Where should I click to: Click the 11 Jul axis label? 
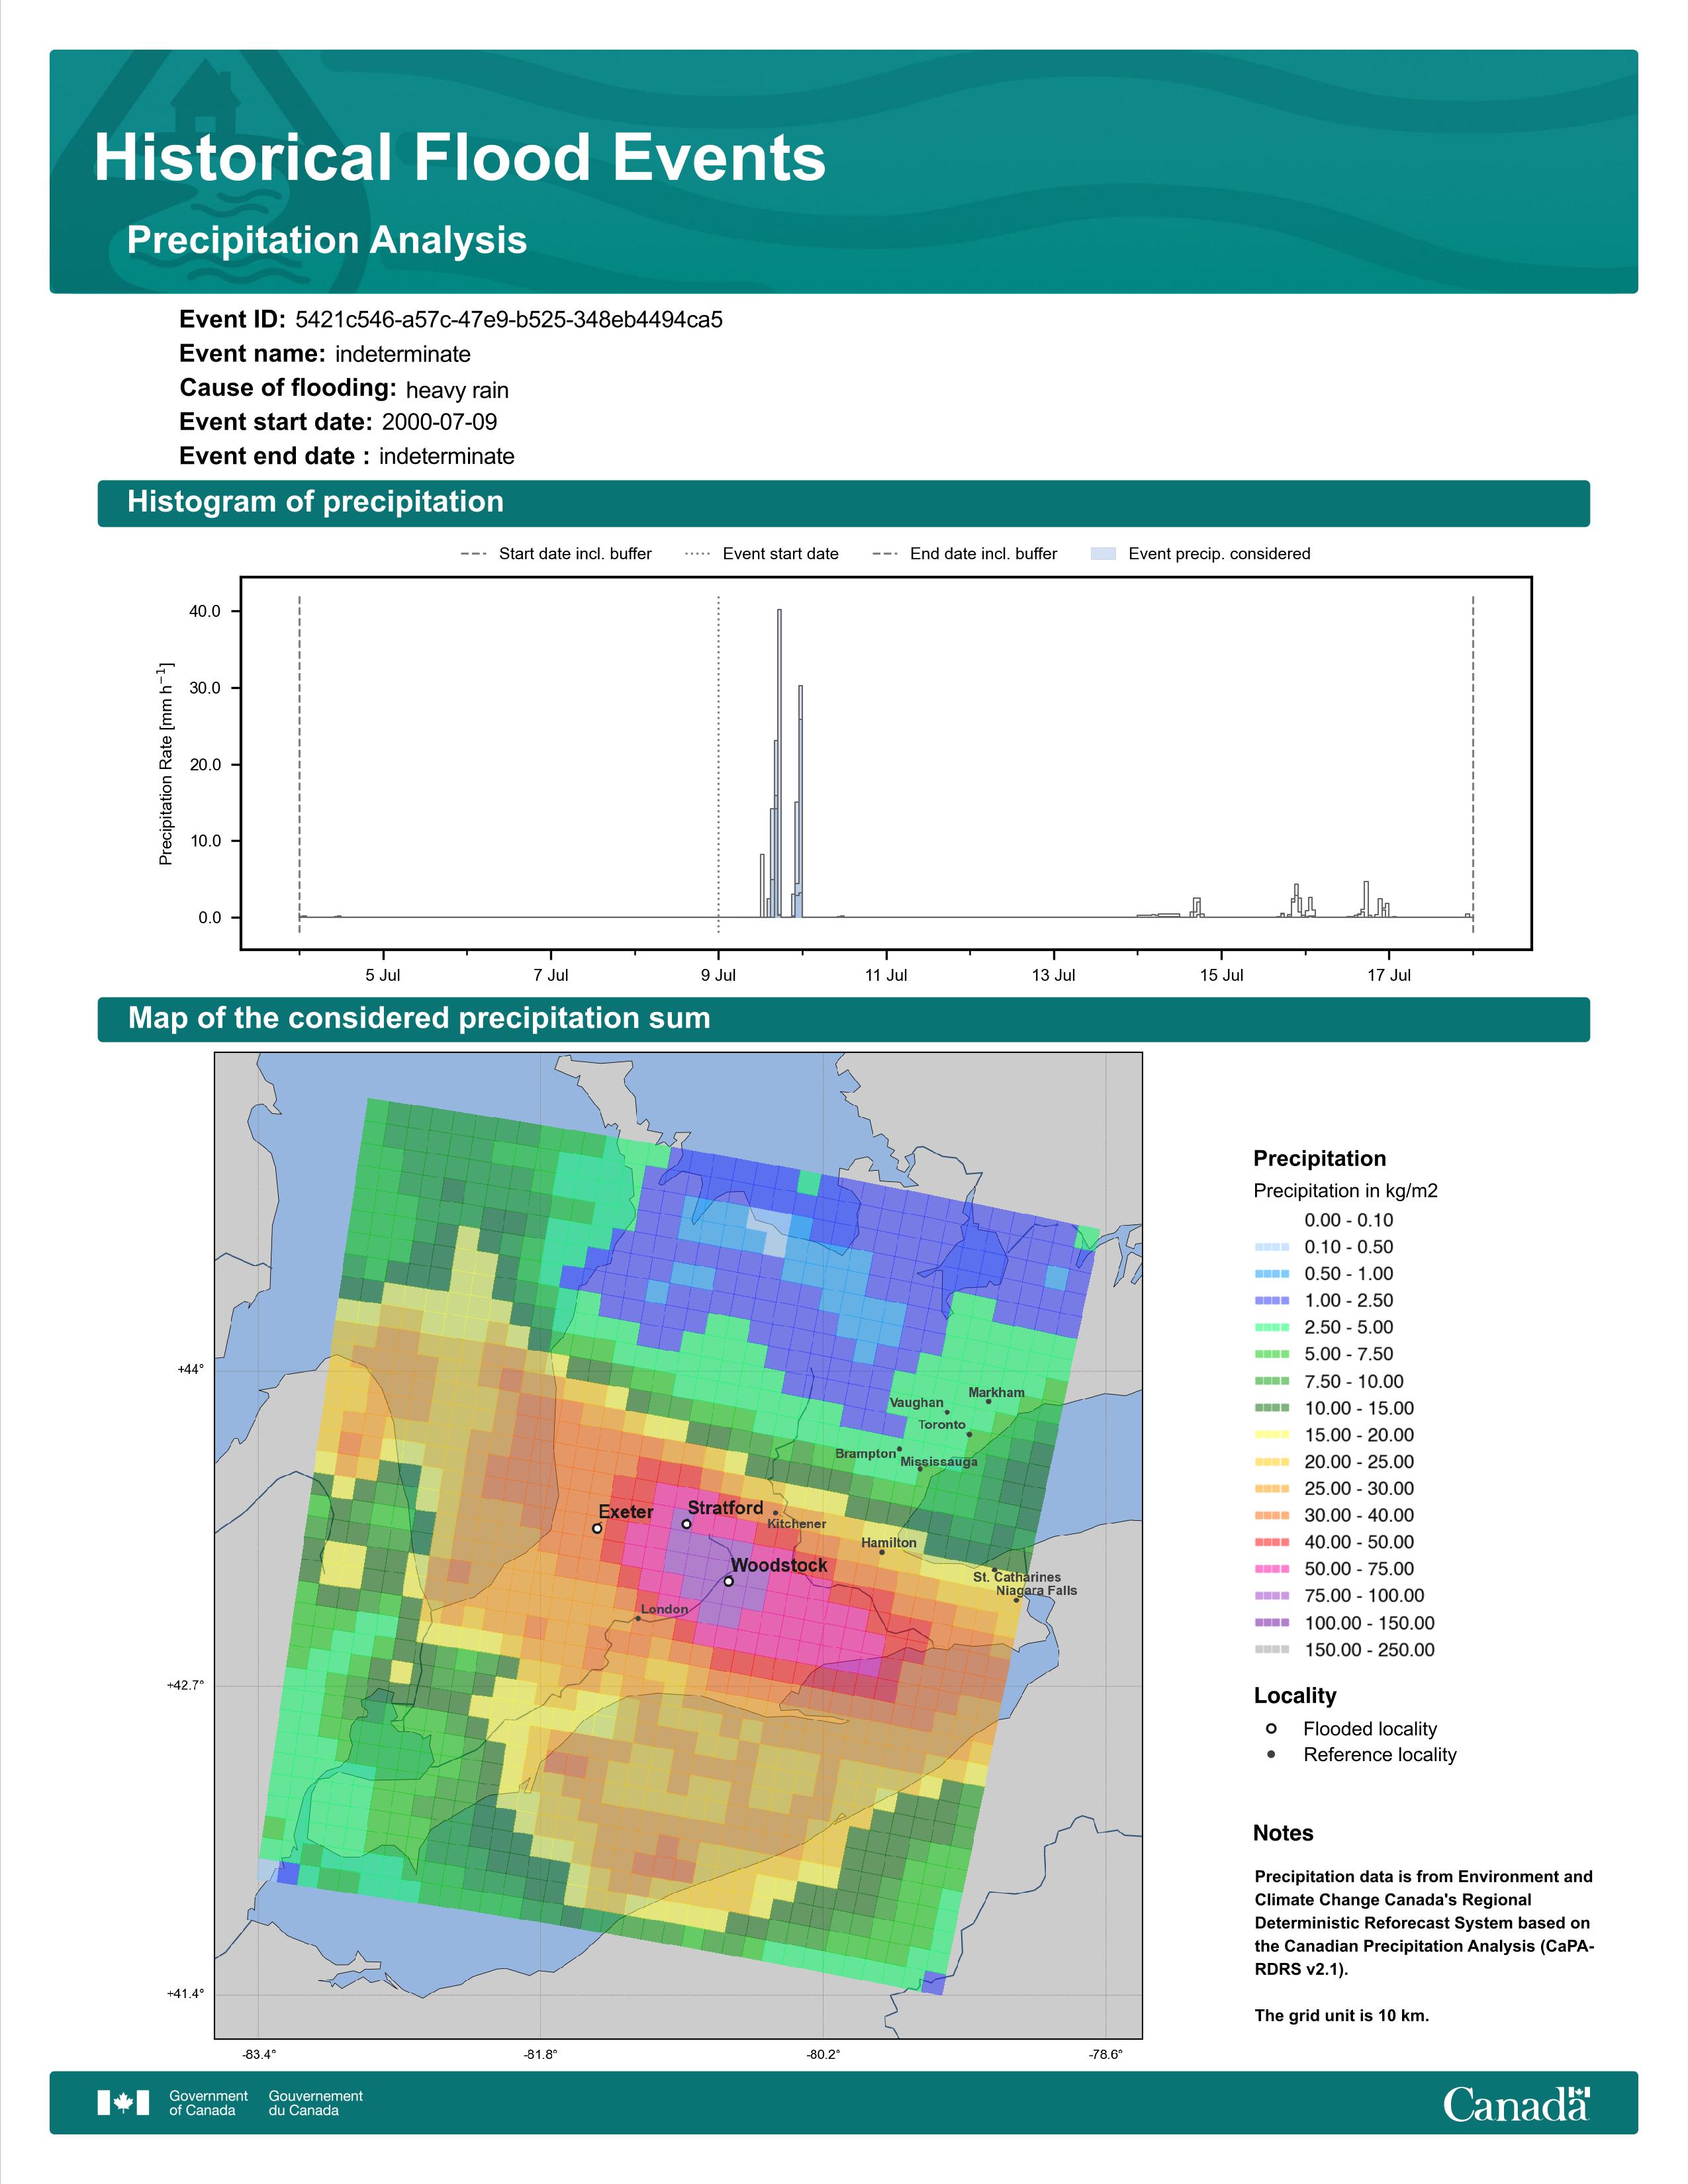(x=886, y=975)
